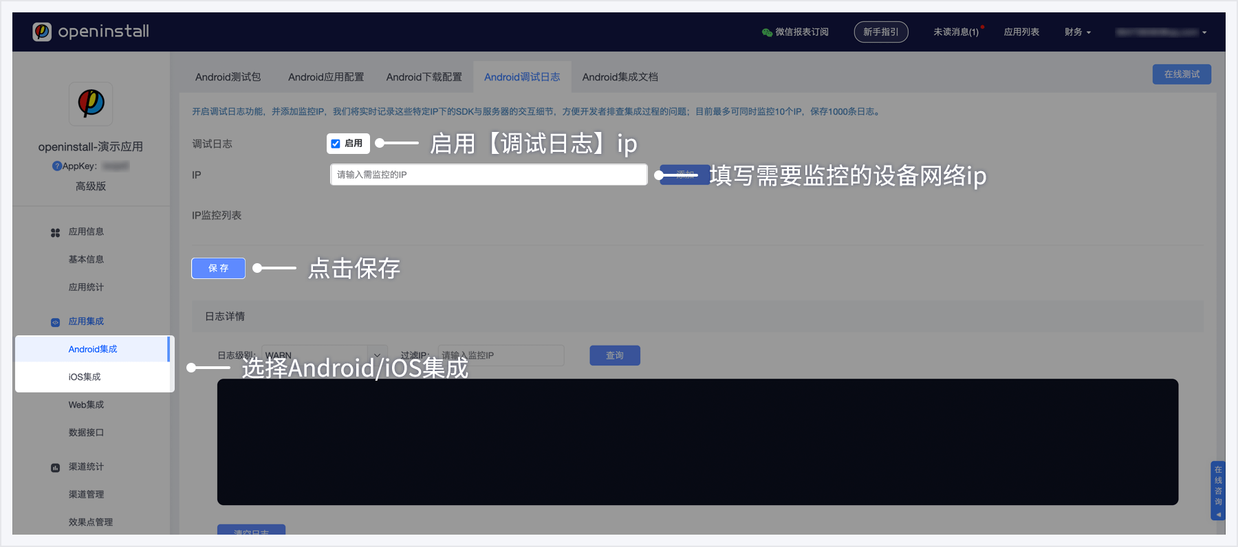This screenshot has width=1238, height=547.
Task: Click the 高级版 plan label
Action: point(91,186)
